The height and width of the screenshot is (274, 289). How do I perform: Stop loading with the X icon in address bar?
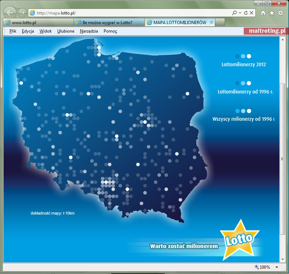(x=252, y=13)
